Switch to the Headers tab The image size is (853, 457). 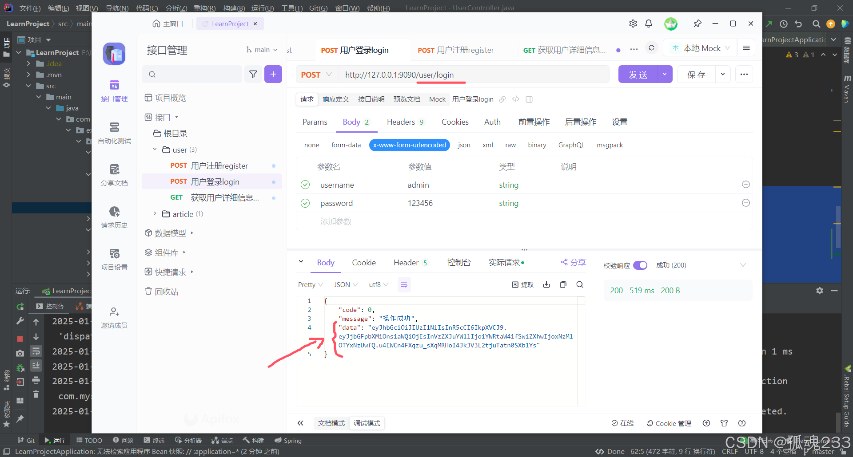(x=405, y=122)
